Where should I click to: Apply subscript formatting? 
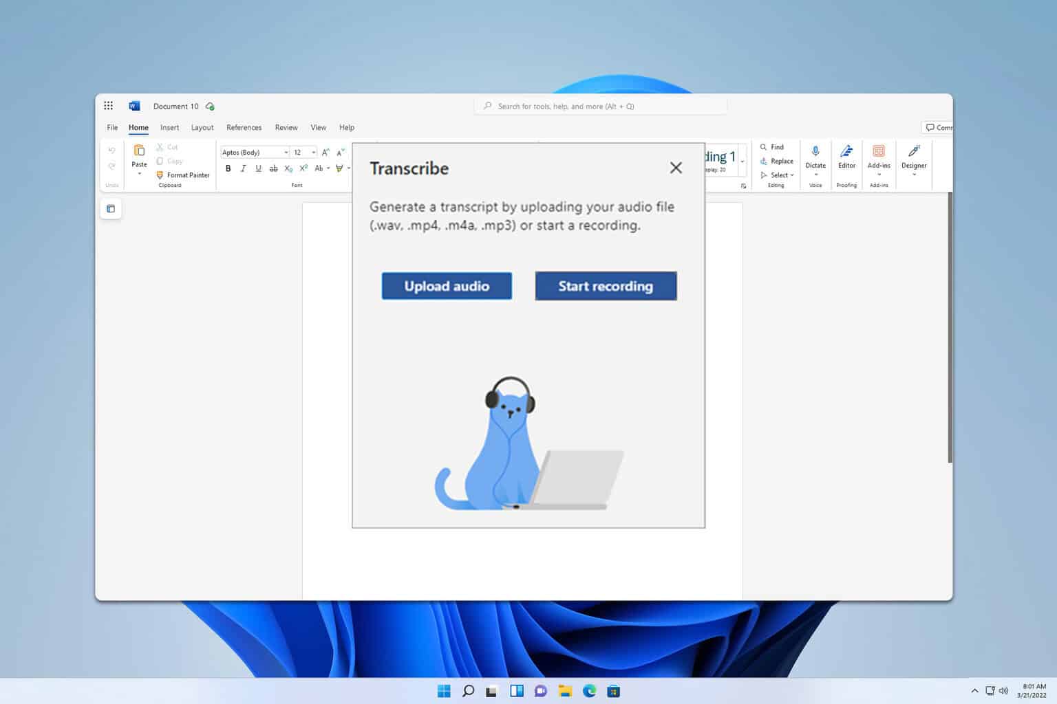coord(288,168)
